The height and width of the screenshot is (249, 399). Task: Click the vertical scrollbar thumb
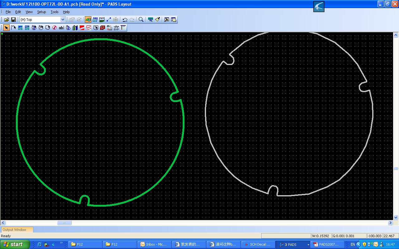[396, 168]
